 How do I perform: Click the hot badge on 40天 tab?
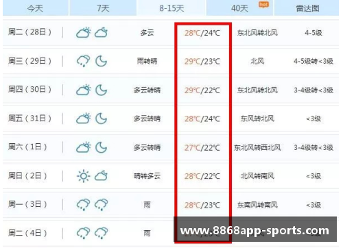pyautogui.click(x=263, y=5)
